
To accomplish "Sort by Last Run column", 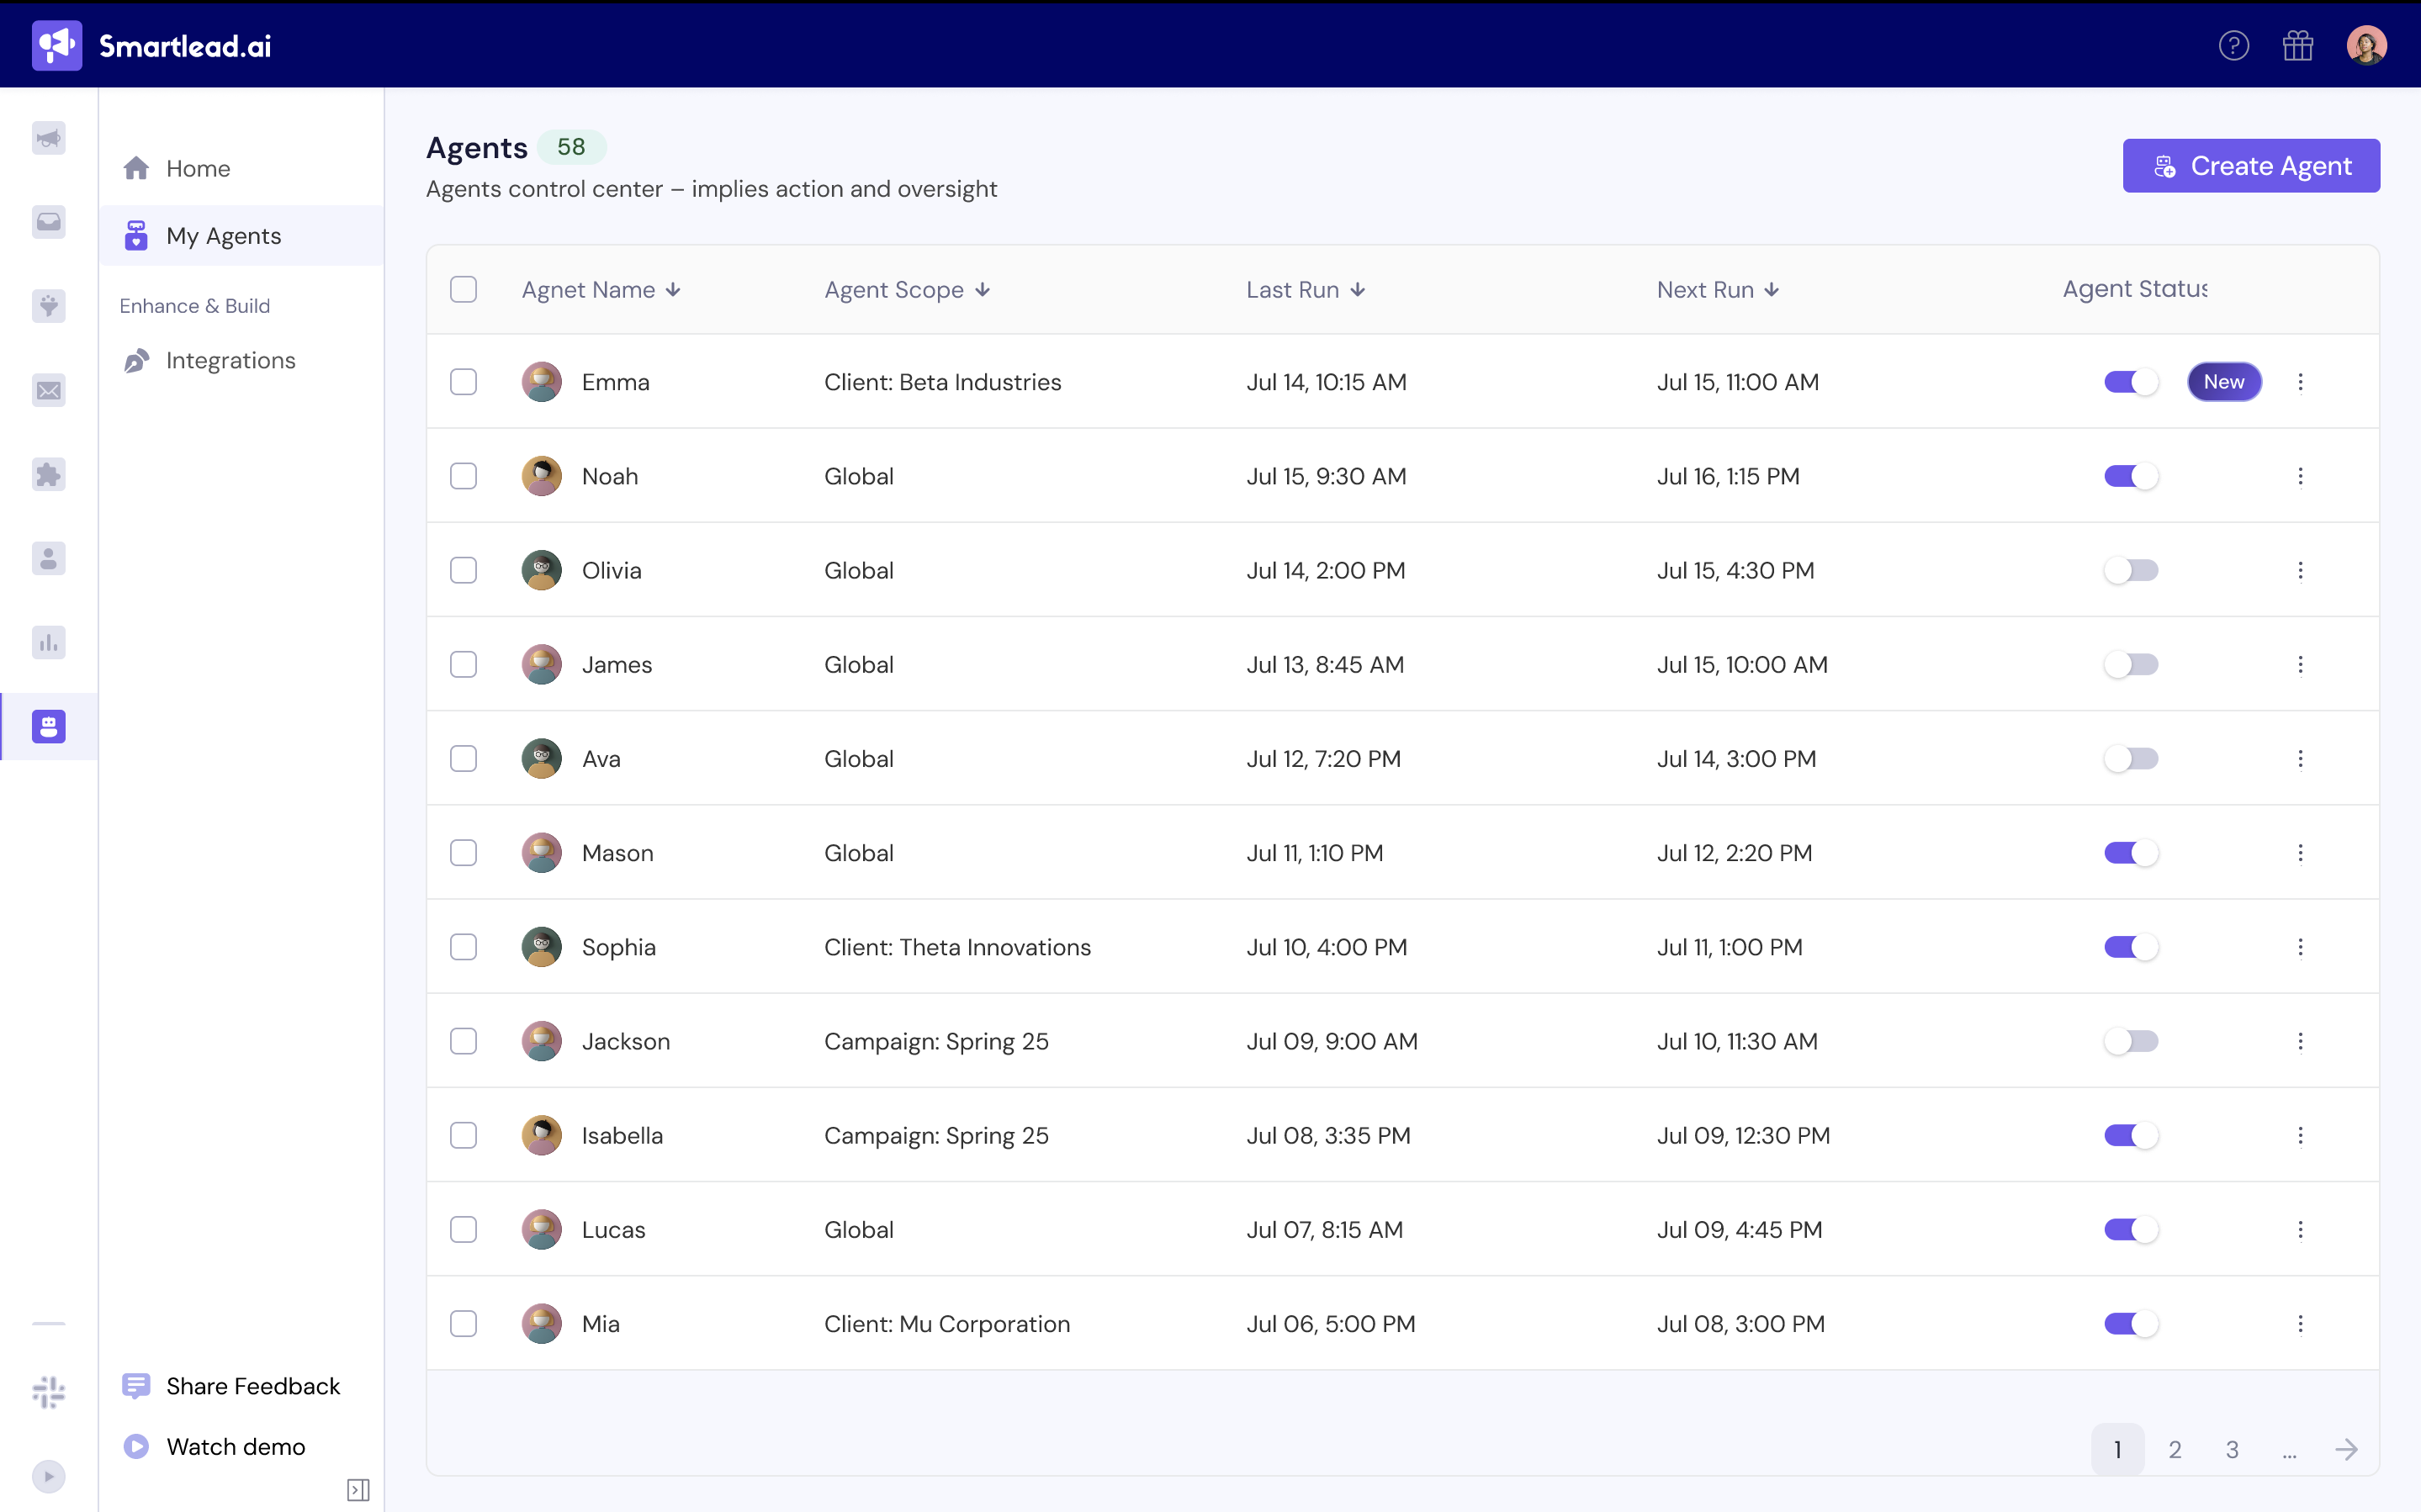I will click(x=1305, y=290).
